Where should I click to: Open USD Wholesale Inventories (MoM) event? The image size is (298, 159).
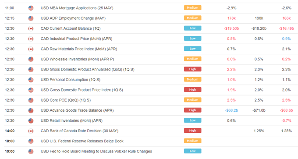pyautogui.click(x=77, y=59)
